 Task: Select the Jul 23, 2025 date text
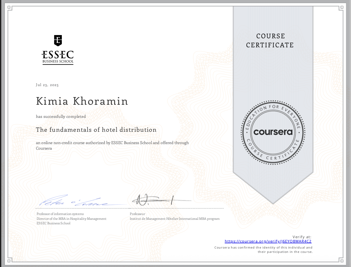(47, 85)
